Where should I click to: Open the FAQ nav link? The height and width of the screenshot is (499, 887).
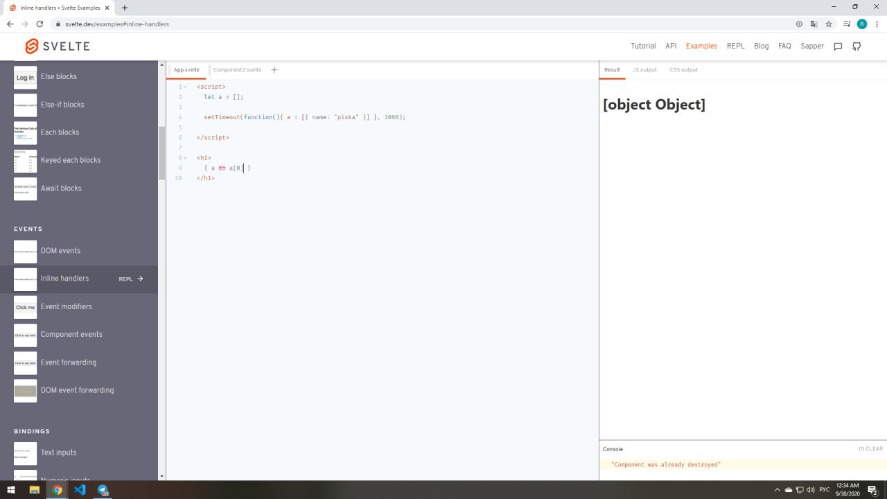(784, 46)
